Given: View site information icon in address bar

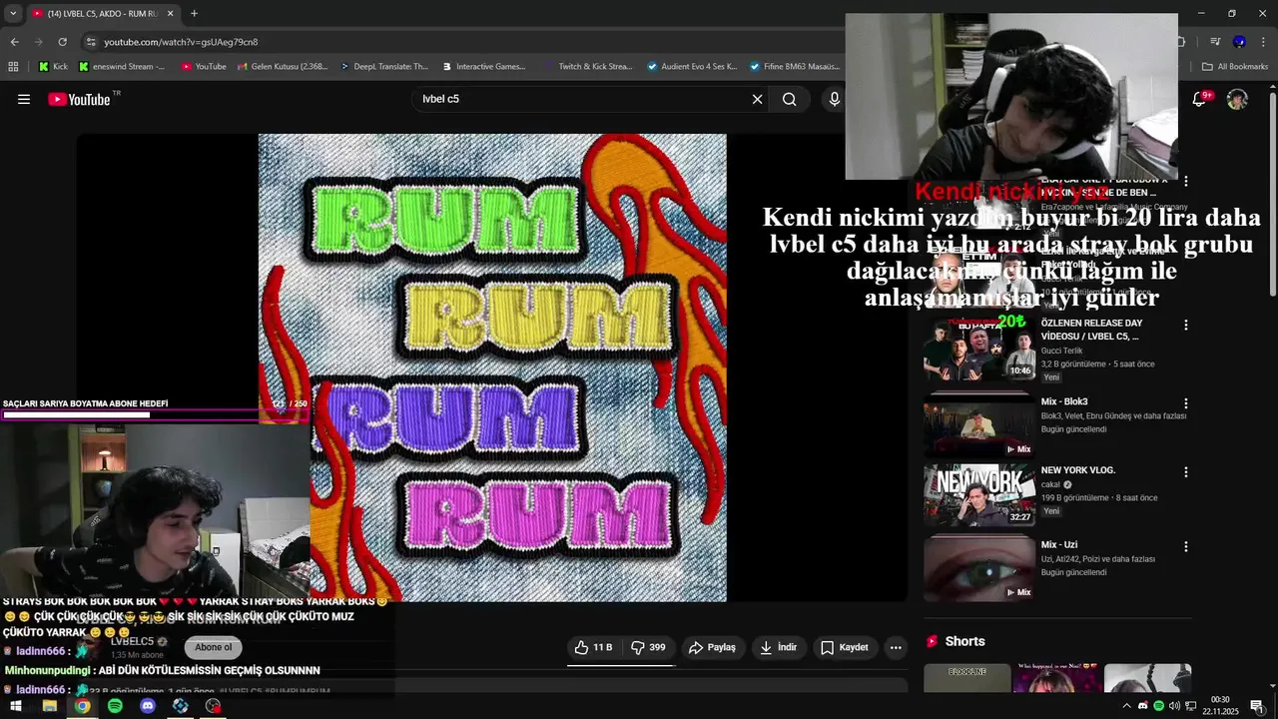Looking at the screenshot, I should click(91, 42).
